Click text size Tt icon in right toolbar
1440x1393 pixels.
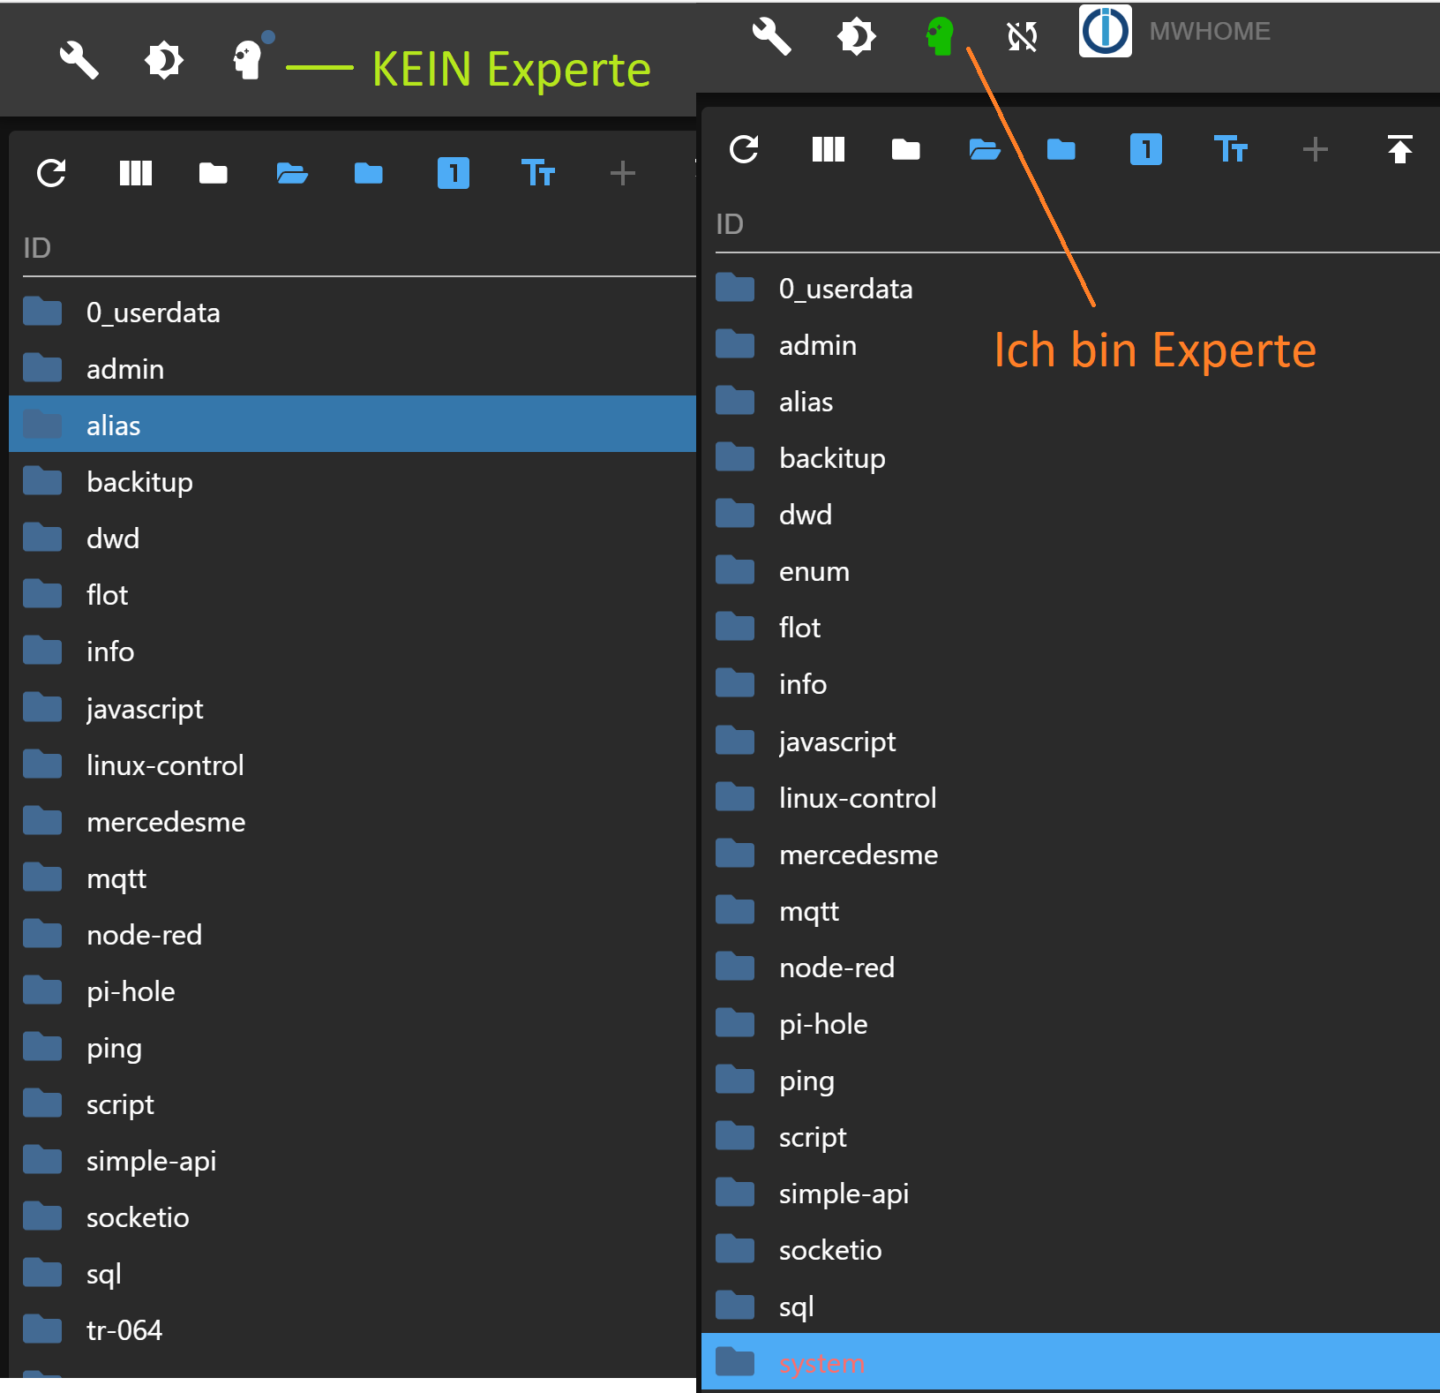(1231, 149)
